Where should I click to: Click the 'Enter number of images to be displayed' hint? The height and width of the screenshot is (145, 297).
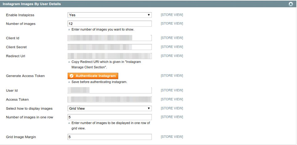pos(111,126)
